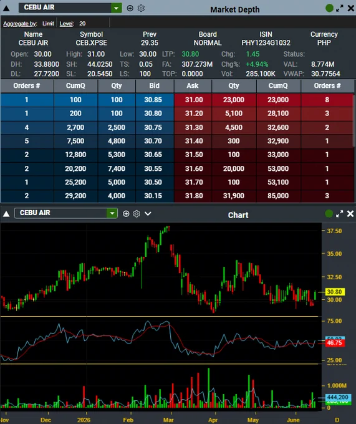The width and height of the screenshot is (356, 424).
Task: Open the CEBU AIR symbol dropdown in Market Depth
Action: [x=116, y=8]
